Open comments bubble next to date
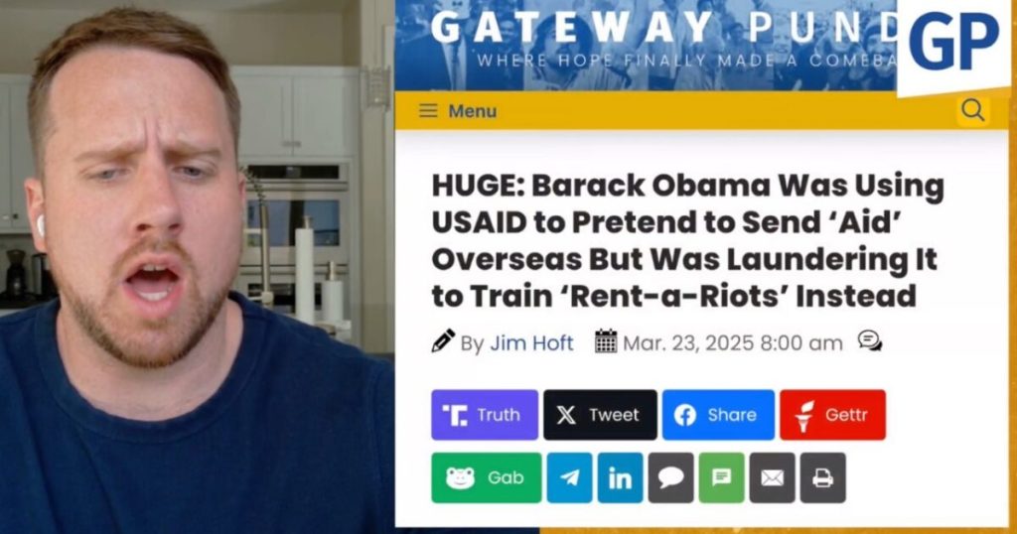The width and height of the screenshot is (1017, 534). pyautogui.click(x=870, y=340)
